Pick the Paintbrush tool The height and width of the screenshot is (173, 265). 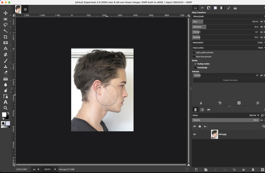coord(6,61)
